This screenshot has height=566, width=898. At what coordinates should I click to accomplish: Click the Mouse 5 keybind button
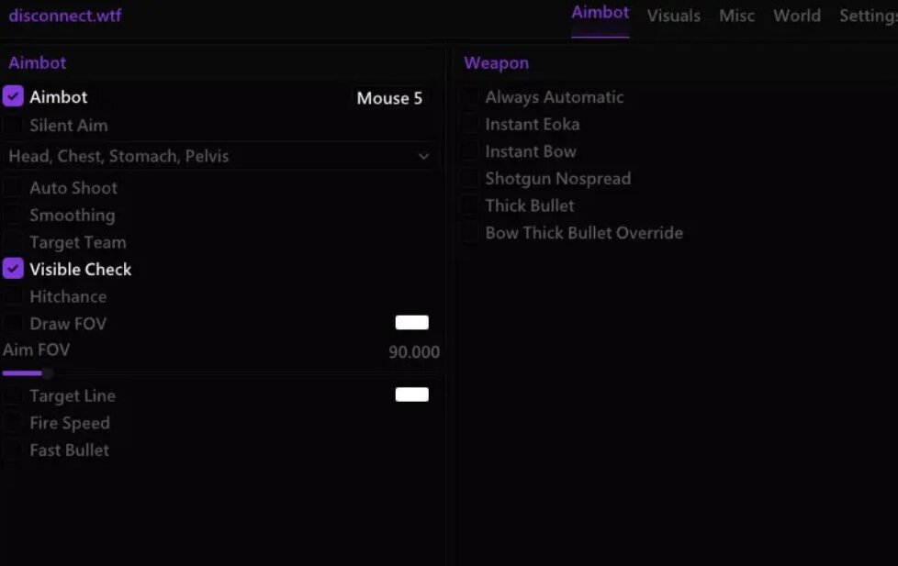(389, 98)
